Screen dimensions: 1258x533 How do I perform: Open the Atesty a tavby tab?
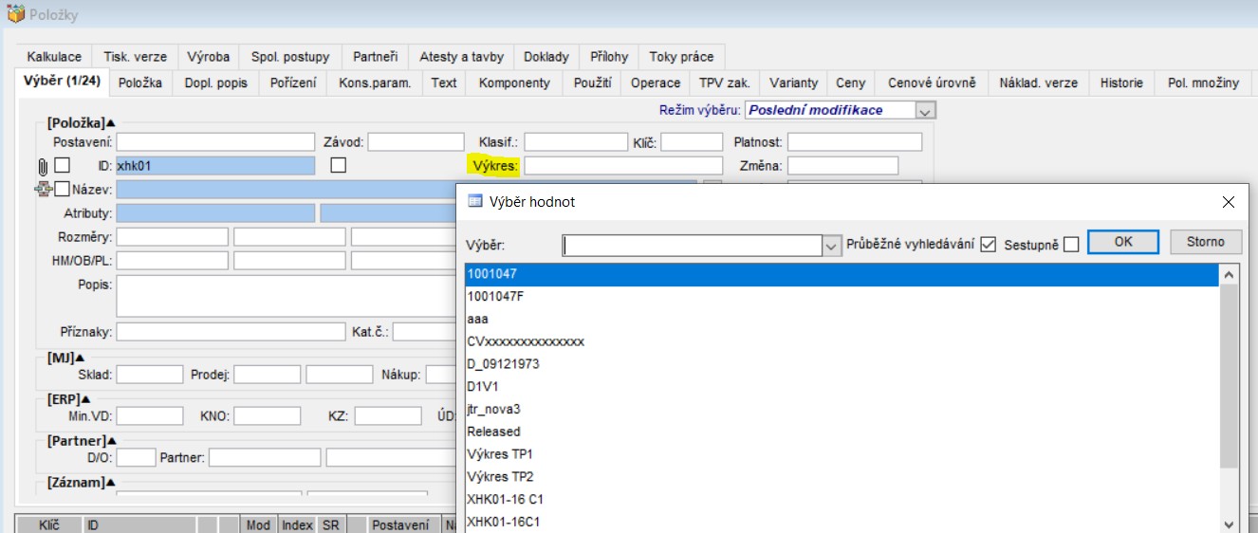pos(462,57)
